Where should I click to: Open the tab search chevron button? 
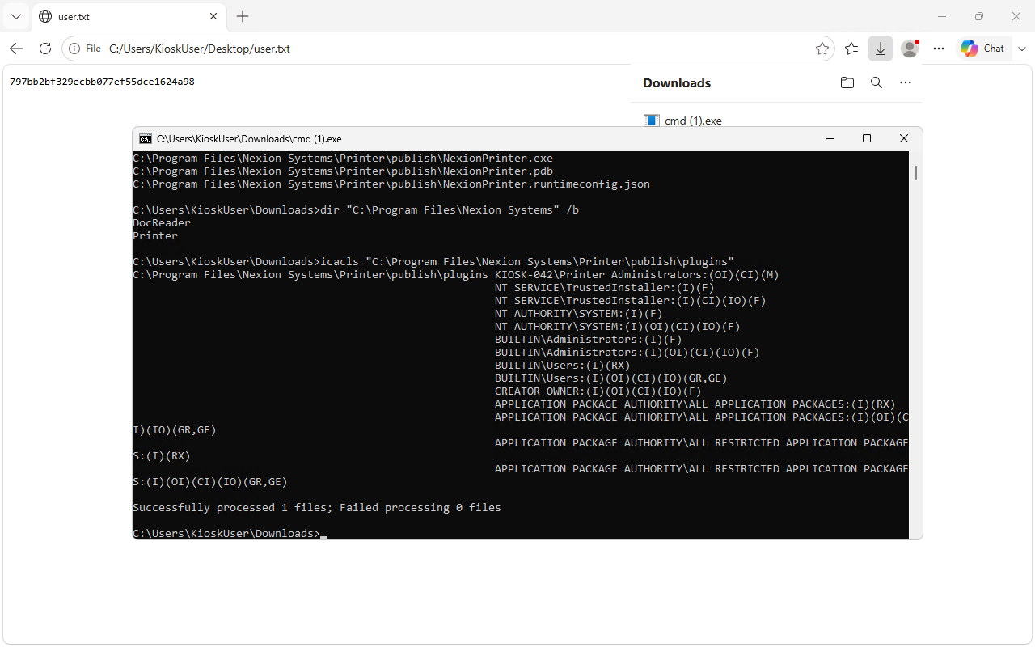point(16,16)
